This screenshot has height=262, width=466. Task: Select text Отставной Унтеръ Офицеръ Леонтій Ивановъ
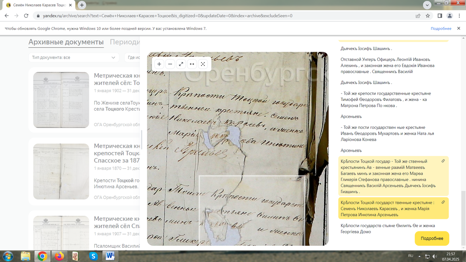click(387, 65)
